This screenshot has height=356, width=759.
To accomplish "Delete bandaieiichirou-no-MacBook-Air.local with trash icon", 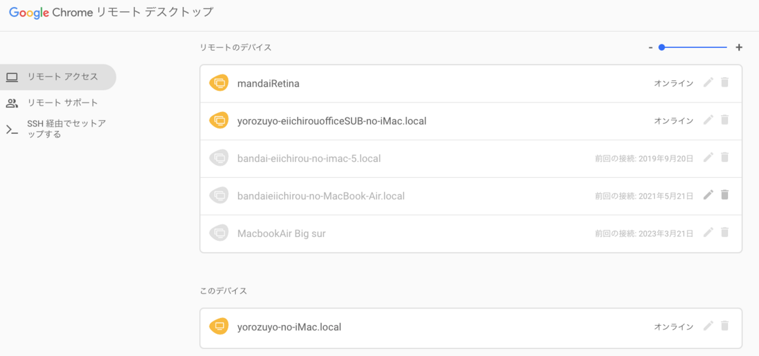I will (725, 195).
